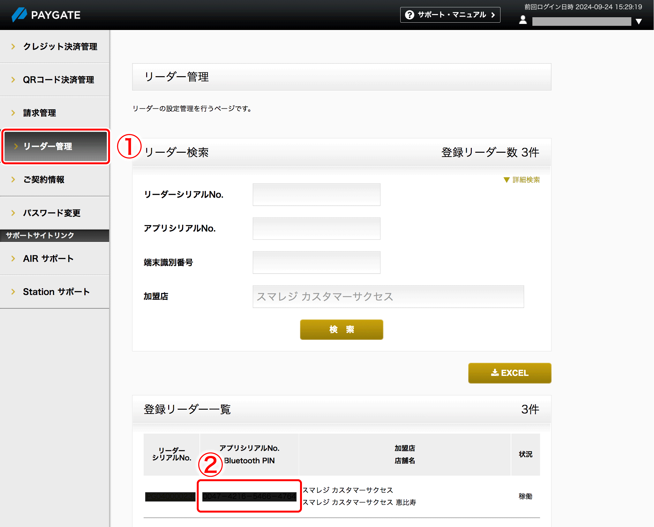654x527 pixels.
Task: Open the account dropdown arrow at top right
Action: 639,21
